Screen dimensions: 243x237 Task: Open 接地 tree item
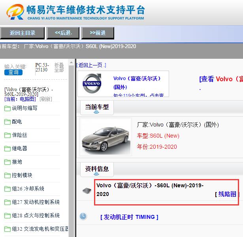17,162
